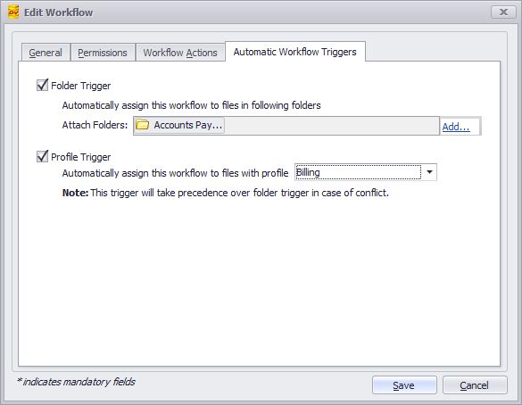
Task: Open the profile dropdown arrow
Action: point(429,172)
